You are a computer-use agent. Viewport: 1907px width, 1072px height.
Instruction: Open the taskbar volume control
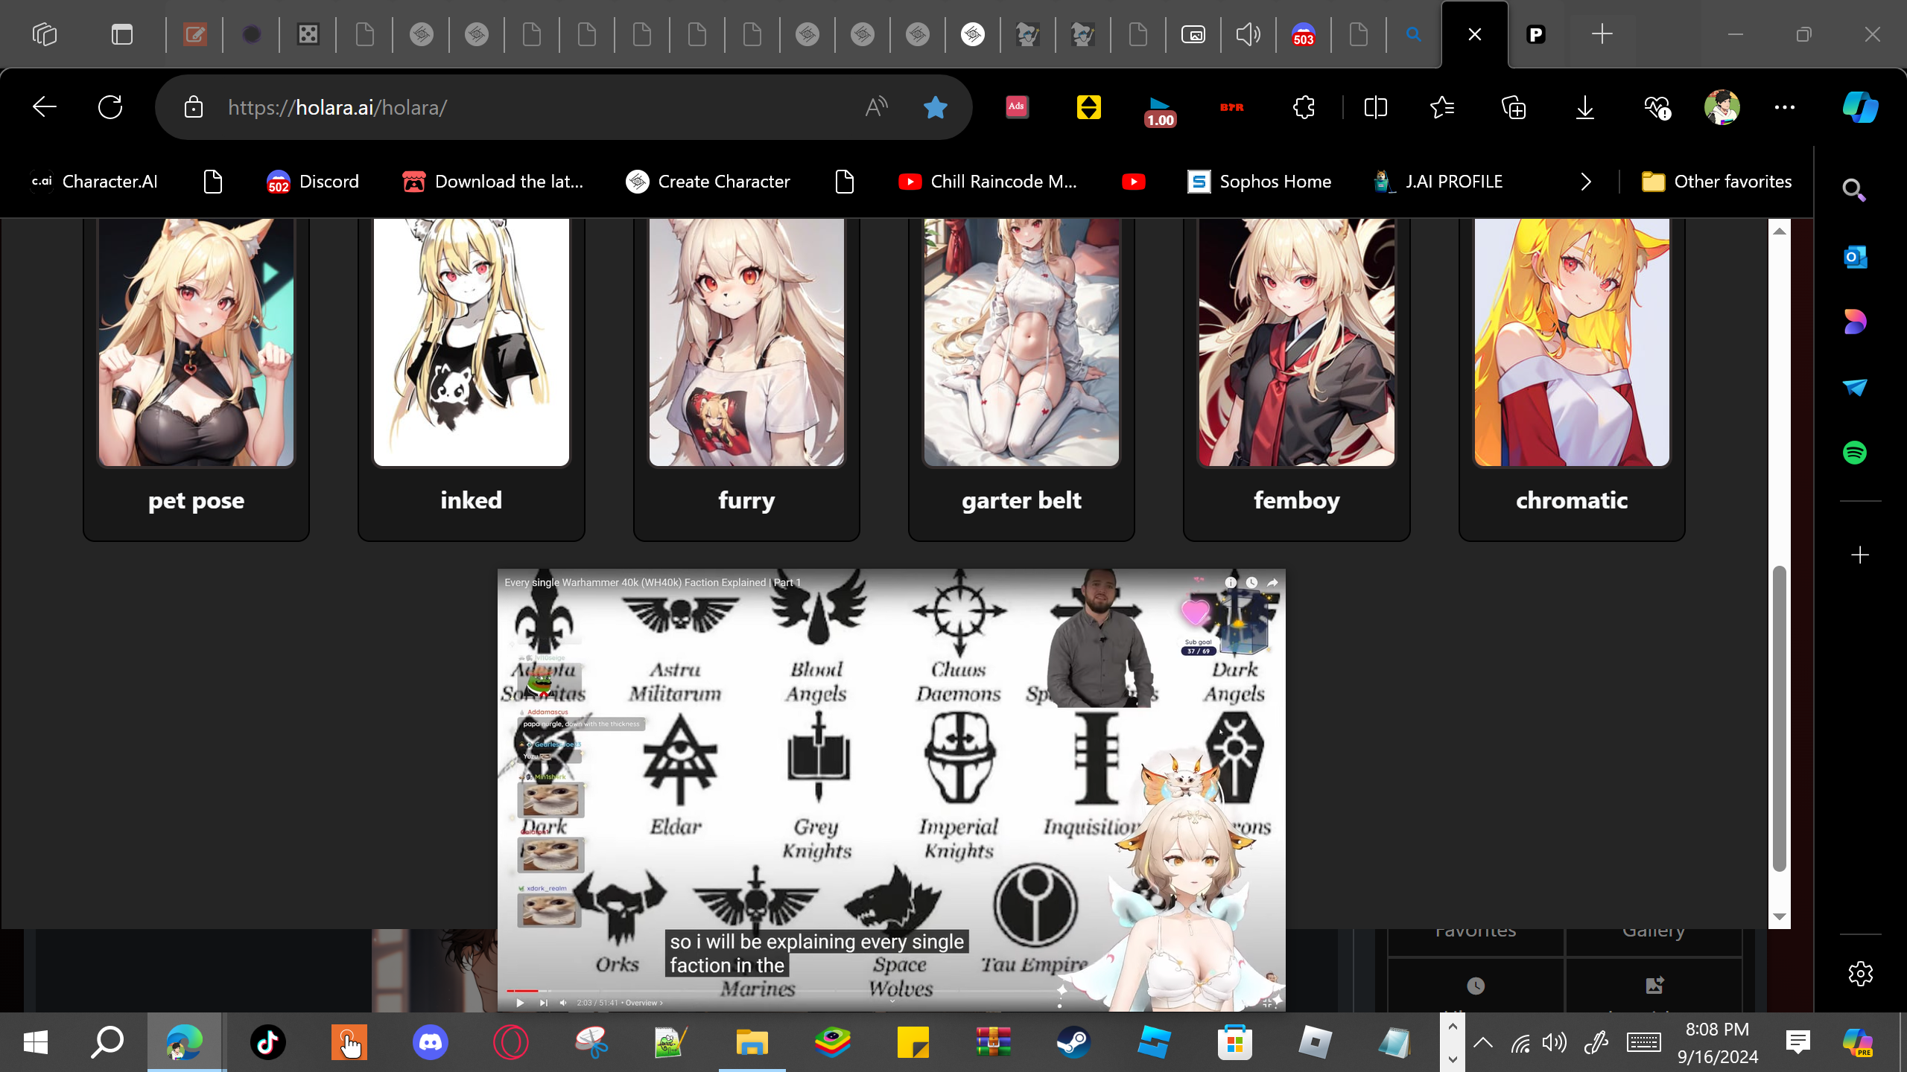1555,1042
